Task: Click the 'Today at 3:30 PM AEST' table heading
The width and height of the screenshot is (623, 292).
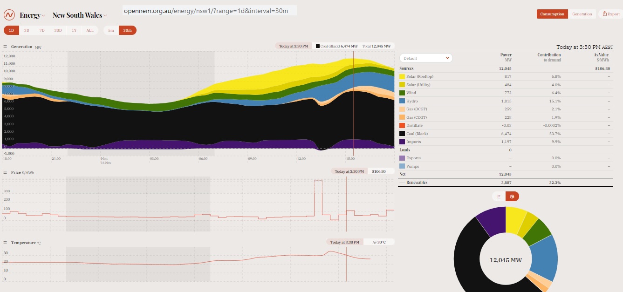Action: click(x=585, y=47)
